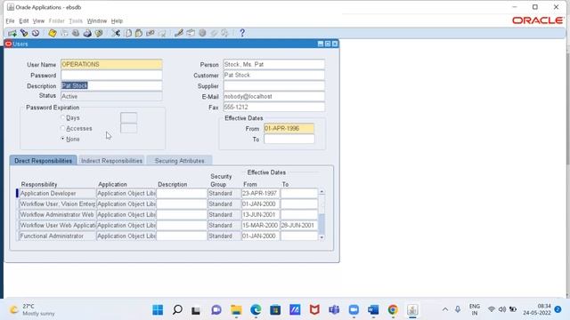Click the responsibilities list scroll down arrow
Image resolution: width=570 pixels, height=320 pixels.
pos(322,237)
